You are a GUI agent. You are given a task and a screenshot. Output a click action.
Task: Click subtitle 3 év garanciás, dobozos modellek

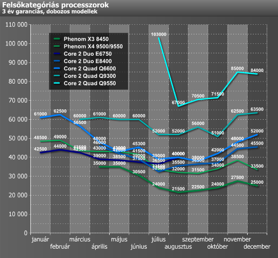(x=49, y=11)
